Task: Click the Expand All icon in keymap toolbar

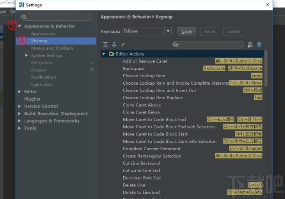Action: (106, 44)
